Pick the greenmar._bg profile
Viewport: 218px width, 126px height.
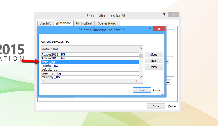click(90, 73)
